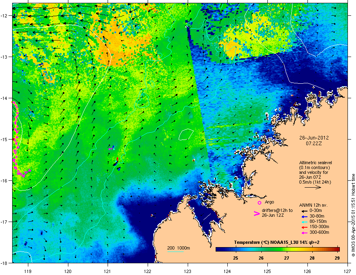Screen dimensions: 356x275
Task: Click the longitude axis label 119
Action: tap(28, 271)
